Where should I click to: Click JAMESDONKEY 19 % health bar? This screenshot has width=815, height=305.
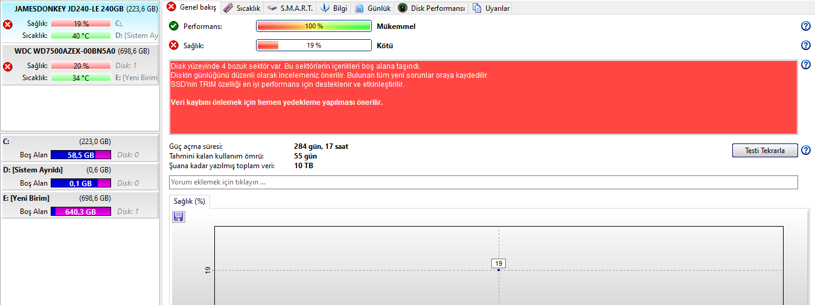point(81,24)
